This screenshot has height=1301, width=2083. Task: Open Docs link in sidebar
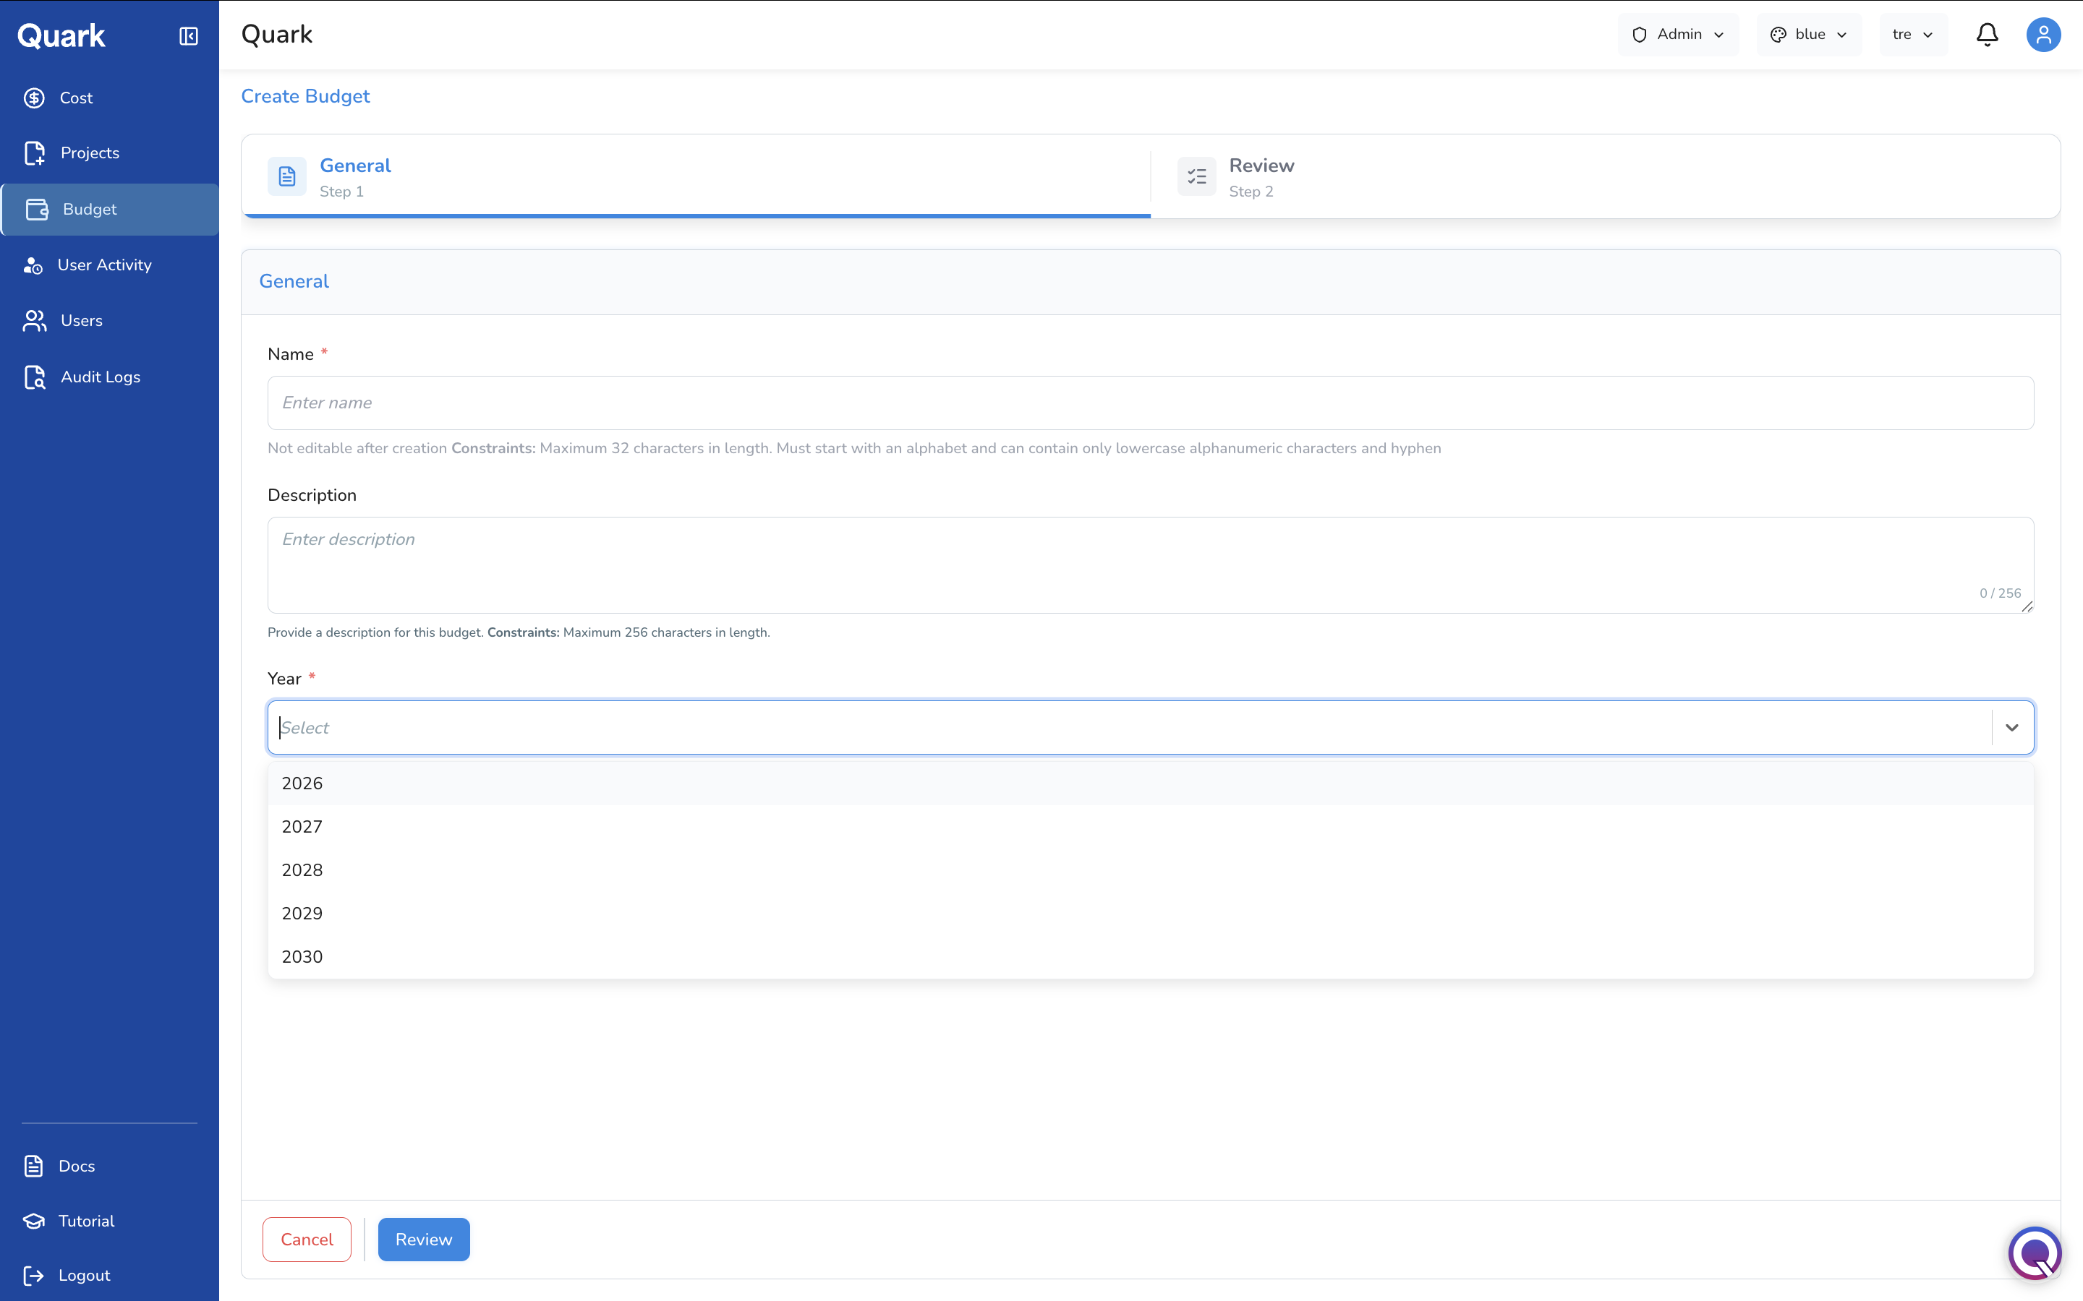pyautogui.click(x=109, y=1166)
